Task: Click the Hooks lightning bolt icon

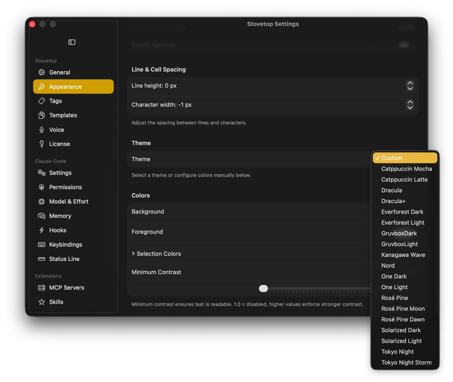Action: coord(42,230)
